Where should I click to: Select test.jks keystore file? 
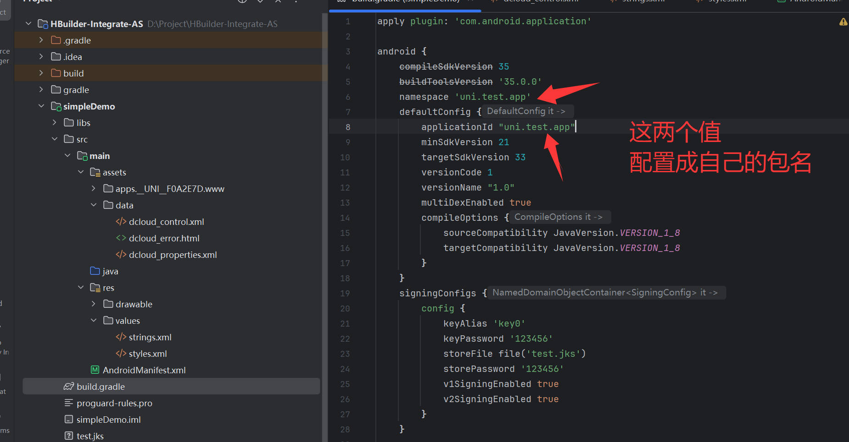pos(90,436)
